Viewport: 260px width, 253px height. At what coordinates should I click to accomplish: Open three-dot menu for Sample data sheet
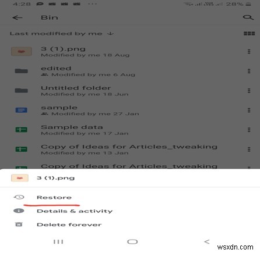point(249,130)
